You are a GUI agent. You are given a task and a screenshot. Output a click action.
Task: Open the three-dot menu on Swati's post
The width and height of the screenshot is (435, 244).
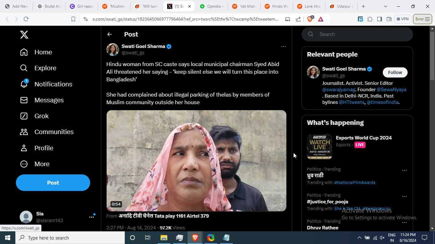tap(283, 47)
